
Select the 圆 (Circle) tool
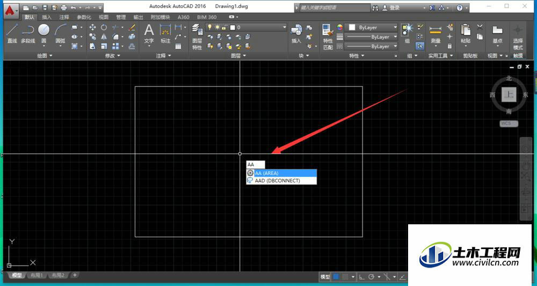(x=44, y=33)
